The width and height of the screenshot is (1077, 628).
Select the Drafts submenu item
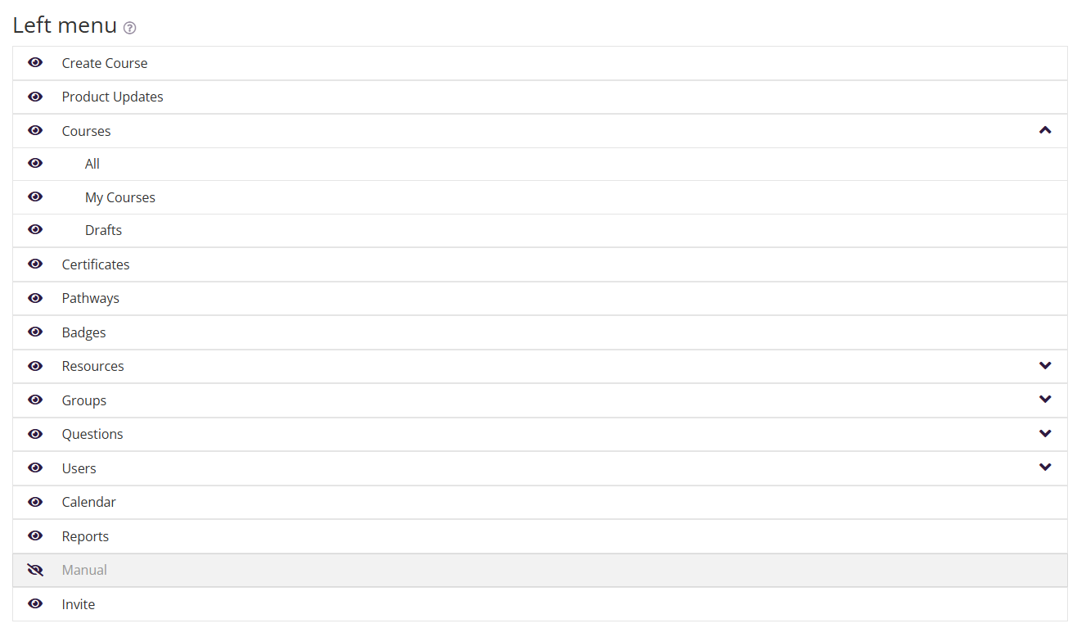click(103, 231)
